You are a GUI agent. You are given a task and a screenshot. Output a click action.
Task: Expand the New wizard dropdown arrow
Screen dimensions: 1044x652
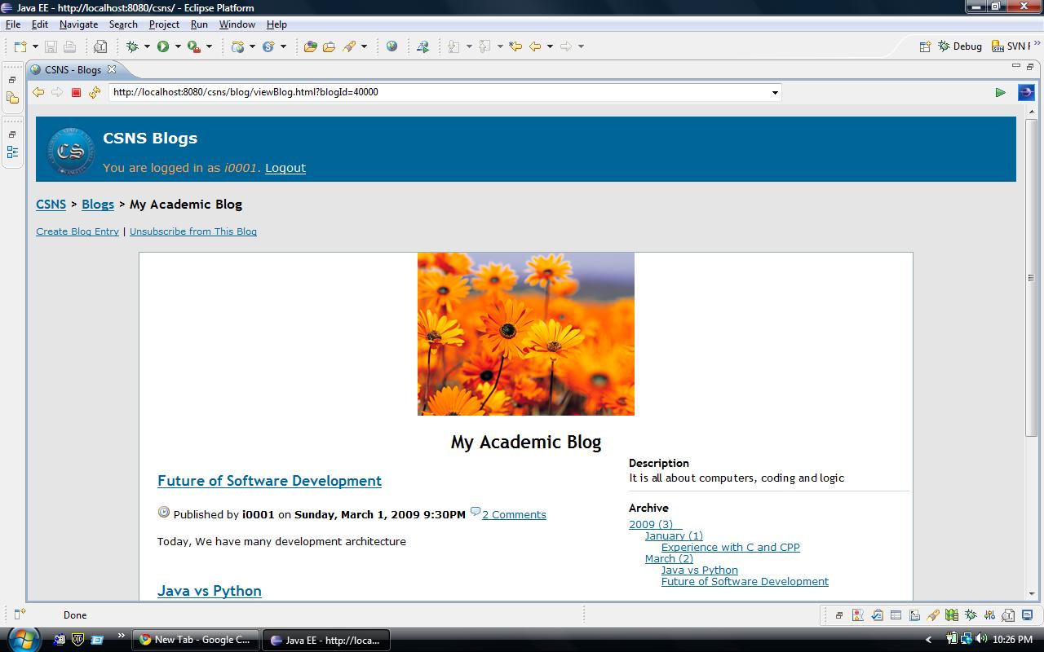tap(35, 46)
